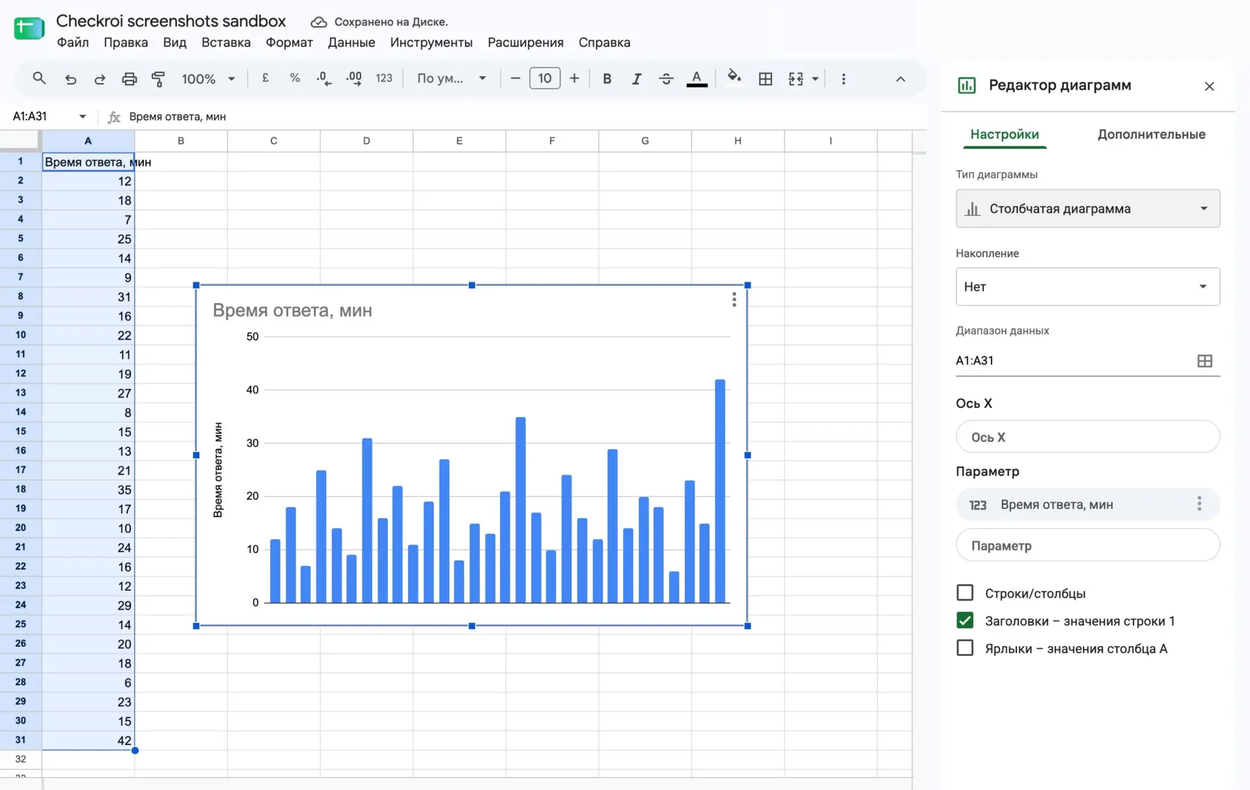Open the 123 number formats menu
This screenshot has height=790, width=1250.
384,78
